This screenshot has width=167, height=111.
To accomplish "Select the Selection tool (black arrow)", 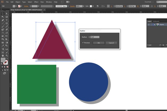I will 3,14.
